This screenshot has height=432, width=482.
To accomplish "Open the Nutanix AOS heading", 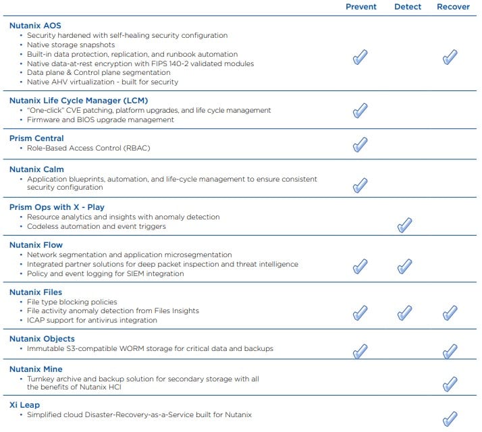I will coord(35,26).
